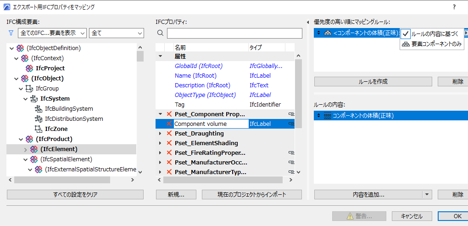The width and height of the screenshot is (468, 226).
Task: Click the 内容を追加... button
Action: coord(368,195)
